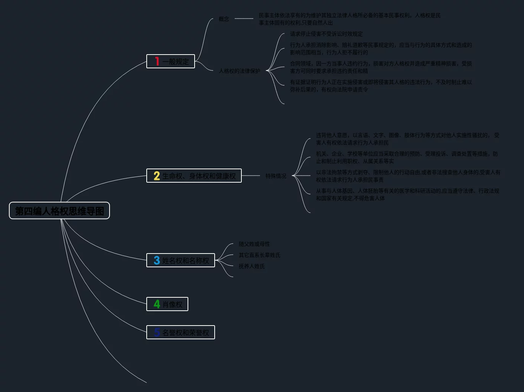
Task: Click the blue number 3 priority marker
Action: 157,260
